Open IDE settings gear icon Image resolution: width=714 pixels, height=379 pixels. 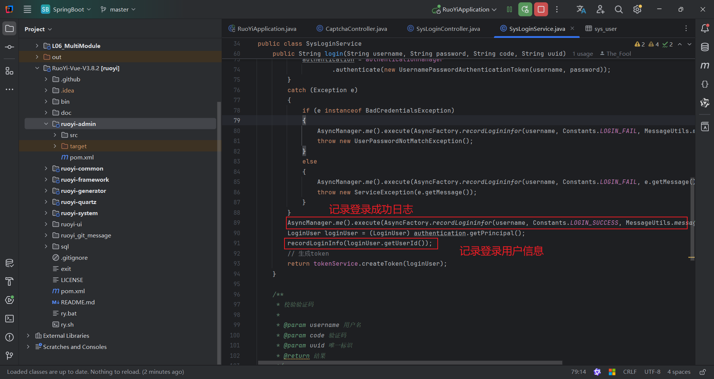coord(637,9)
